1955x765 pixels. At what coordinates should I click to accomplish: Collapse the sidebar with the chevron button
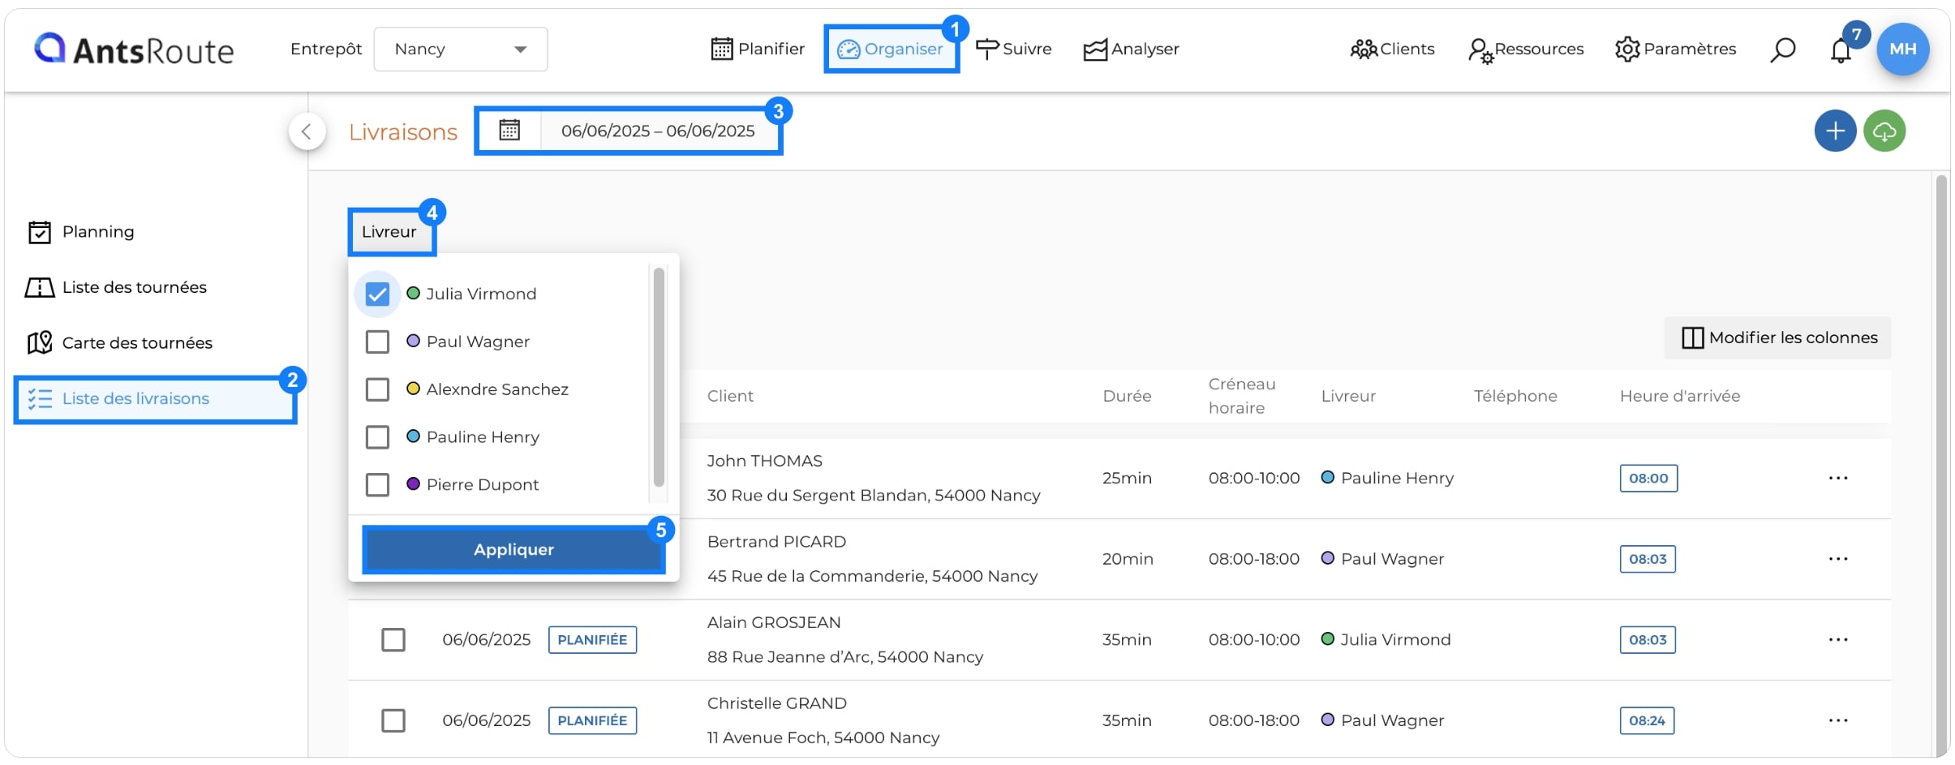coord(307,131)
